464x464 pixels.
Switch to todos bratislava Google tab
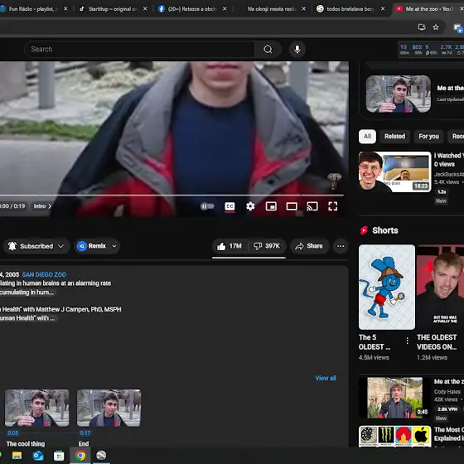pos(350,9)
